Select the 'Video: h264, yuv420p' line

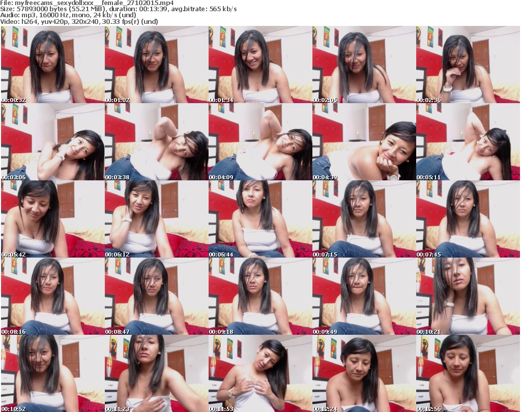pos(79,21)
